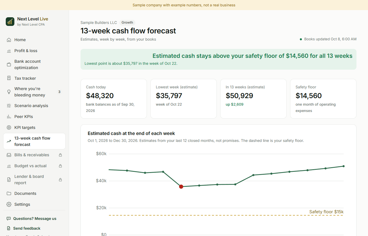The image size is (368, 236).
Task: Click the Books updated Oct 8 status text
Action: 330,39
